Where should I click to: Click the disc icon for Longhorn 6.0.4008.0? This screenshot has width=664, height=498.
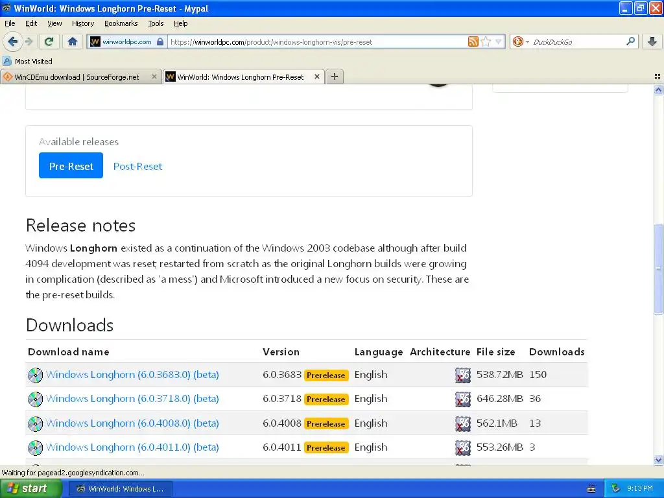coord(35,424)
